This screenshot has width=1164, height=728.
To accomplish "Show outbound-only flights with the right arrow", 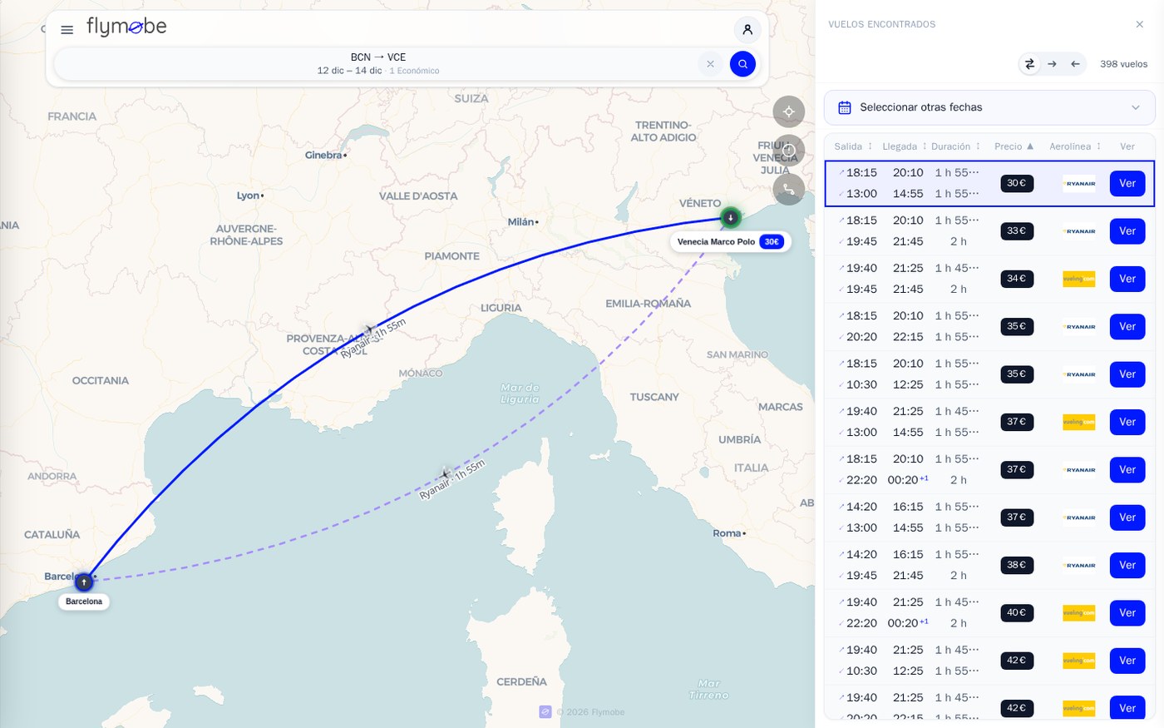I will (1052, 64).
